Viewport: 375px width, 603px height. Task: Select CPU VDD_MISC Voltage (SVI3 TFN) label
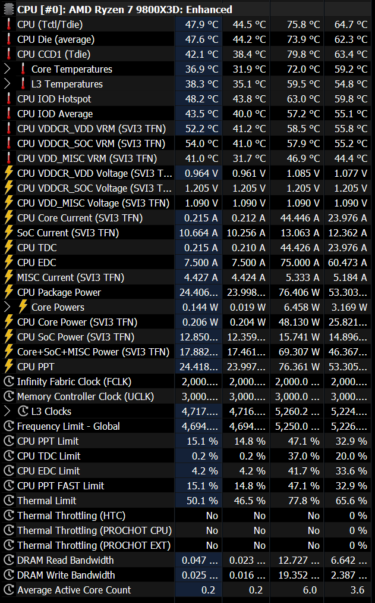[x=93, y=203]
